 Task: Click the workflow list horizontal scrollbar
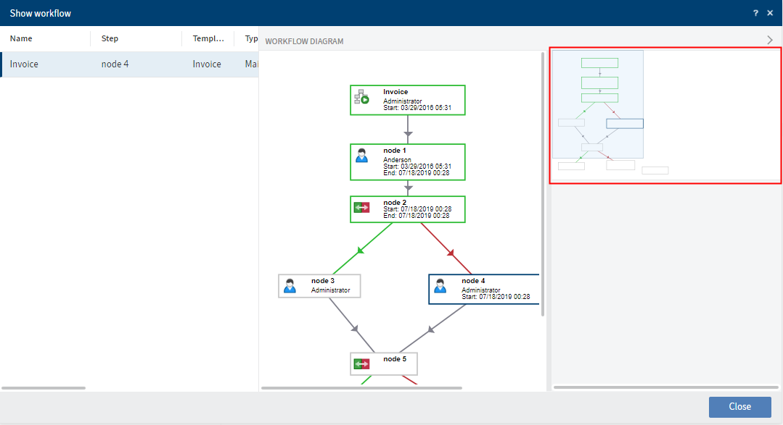tap(44, 388)
